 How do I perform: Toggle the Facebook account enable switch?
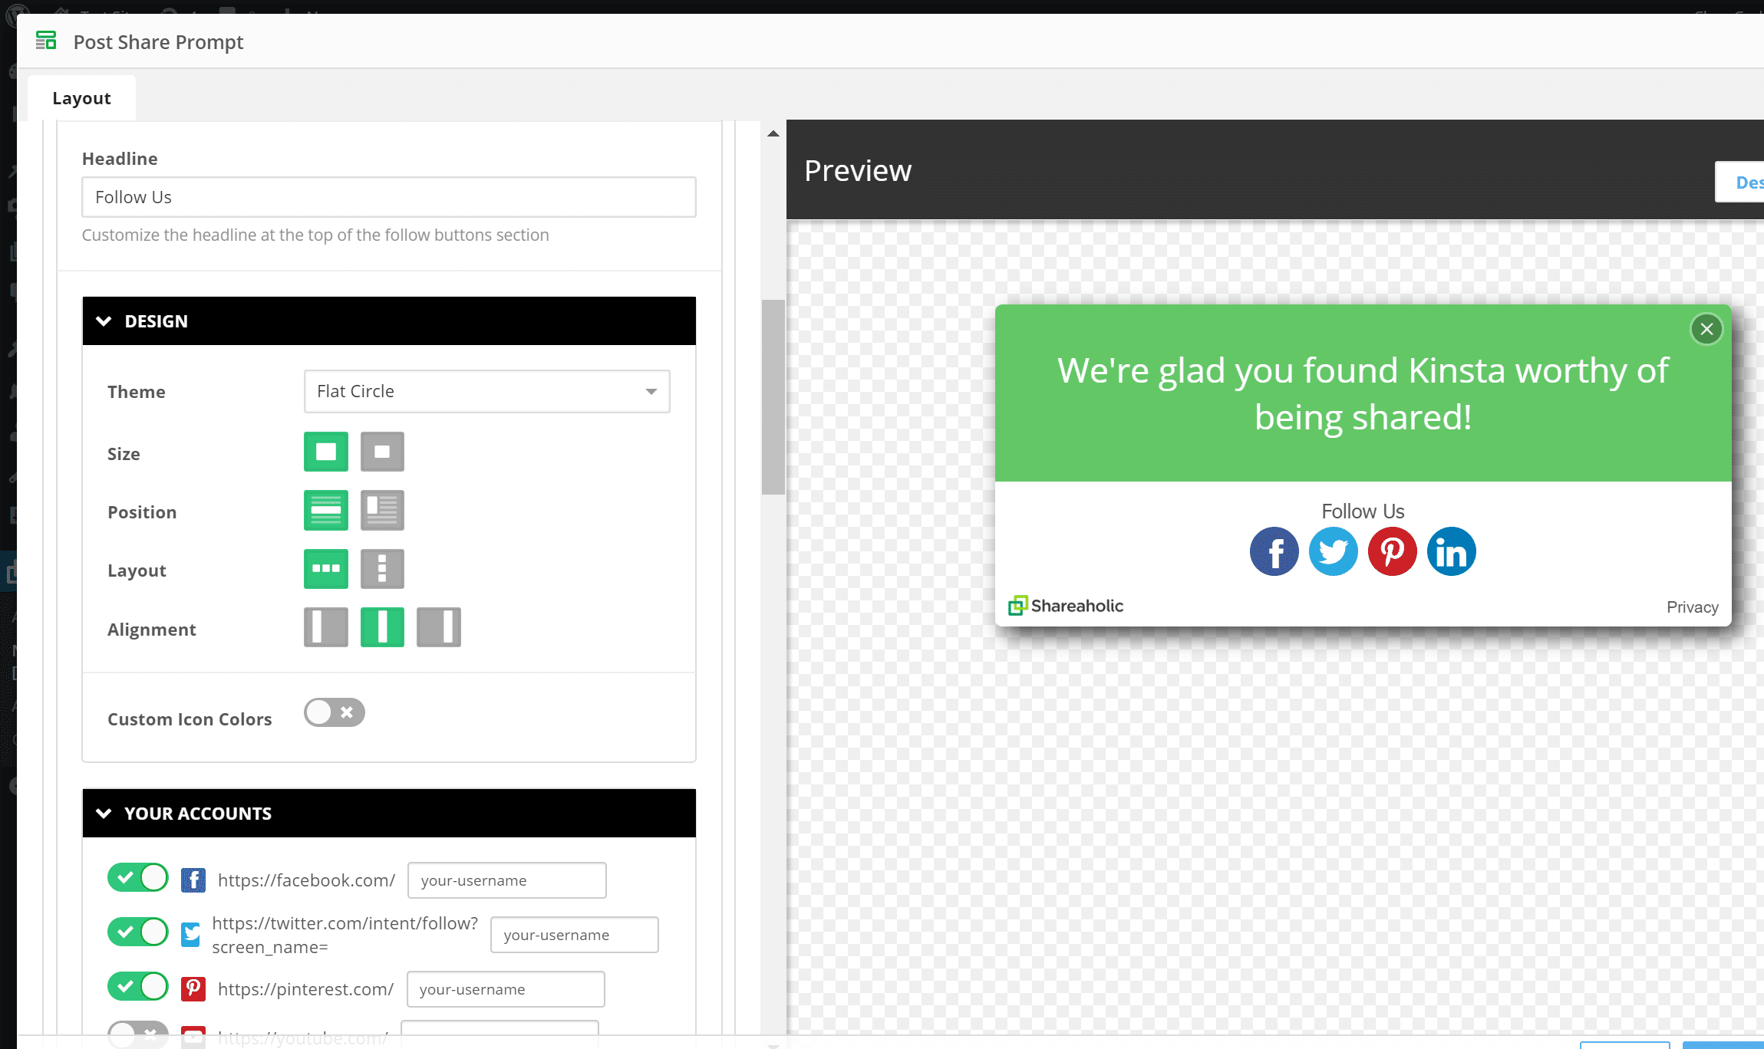[x=136, y=878]
